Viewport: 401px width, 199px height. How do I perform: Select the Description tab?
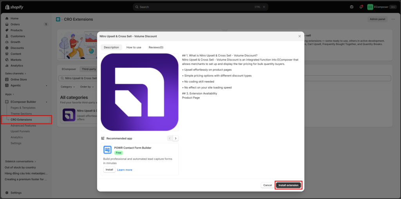click(111, 47)
